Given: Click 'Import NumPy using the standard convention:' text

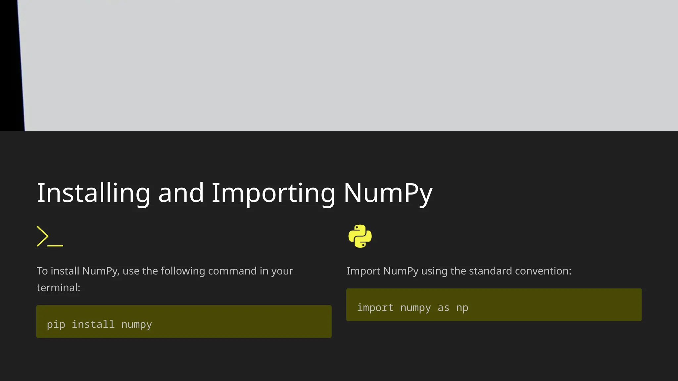Looking at the screenshot, I should tap(459, 271).
